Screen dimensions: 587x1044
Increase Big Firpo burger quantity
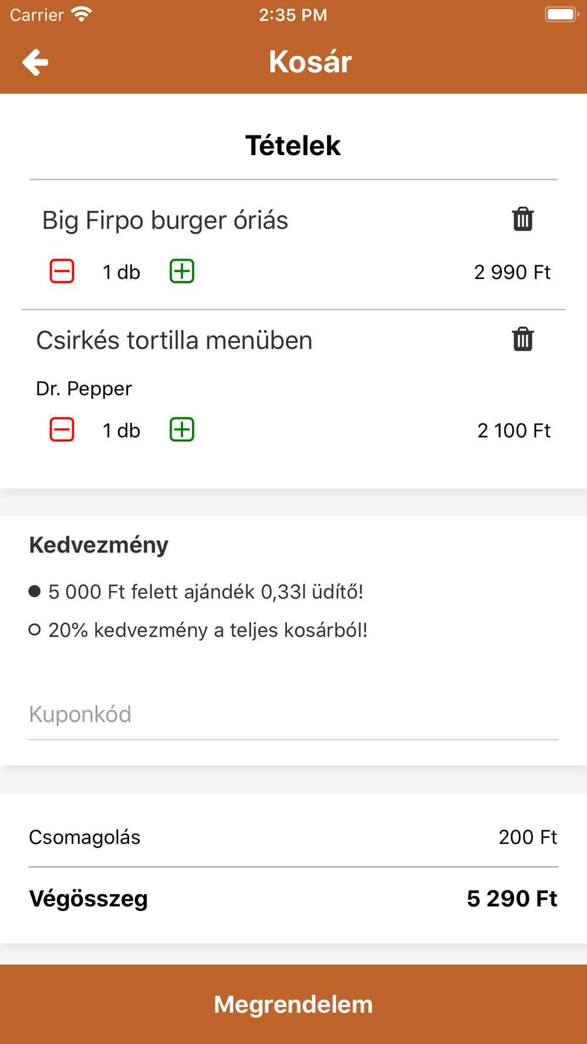point(182,271)
